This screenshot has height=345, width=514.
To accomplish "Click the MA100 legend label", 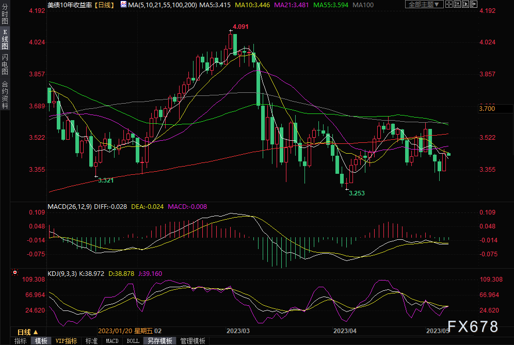I will (x=363, y=5).
